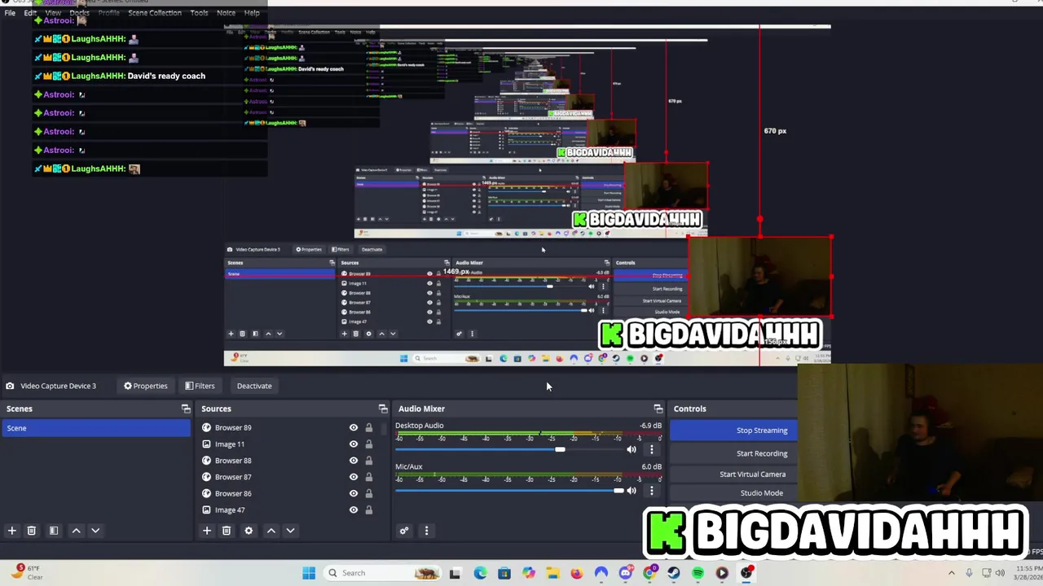Open weather widget on taskbar
Image resolution: width=1043 pixels, height=586 pixels.
coord(29,573)
